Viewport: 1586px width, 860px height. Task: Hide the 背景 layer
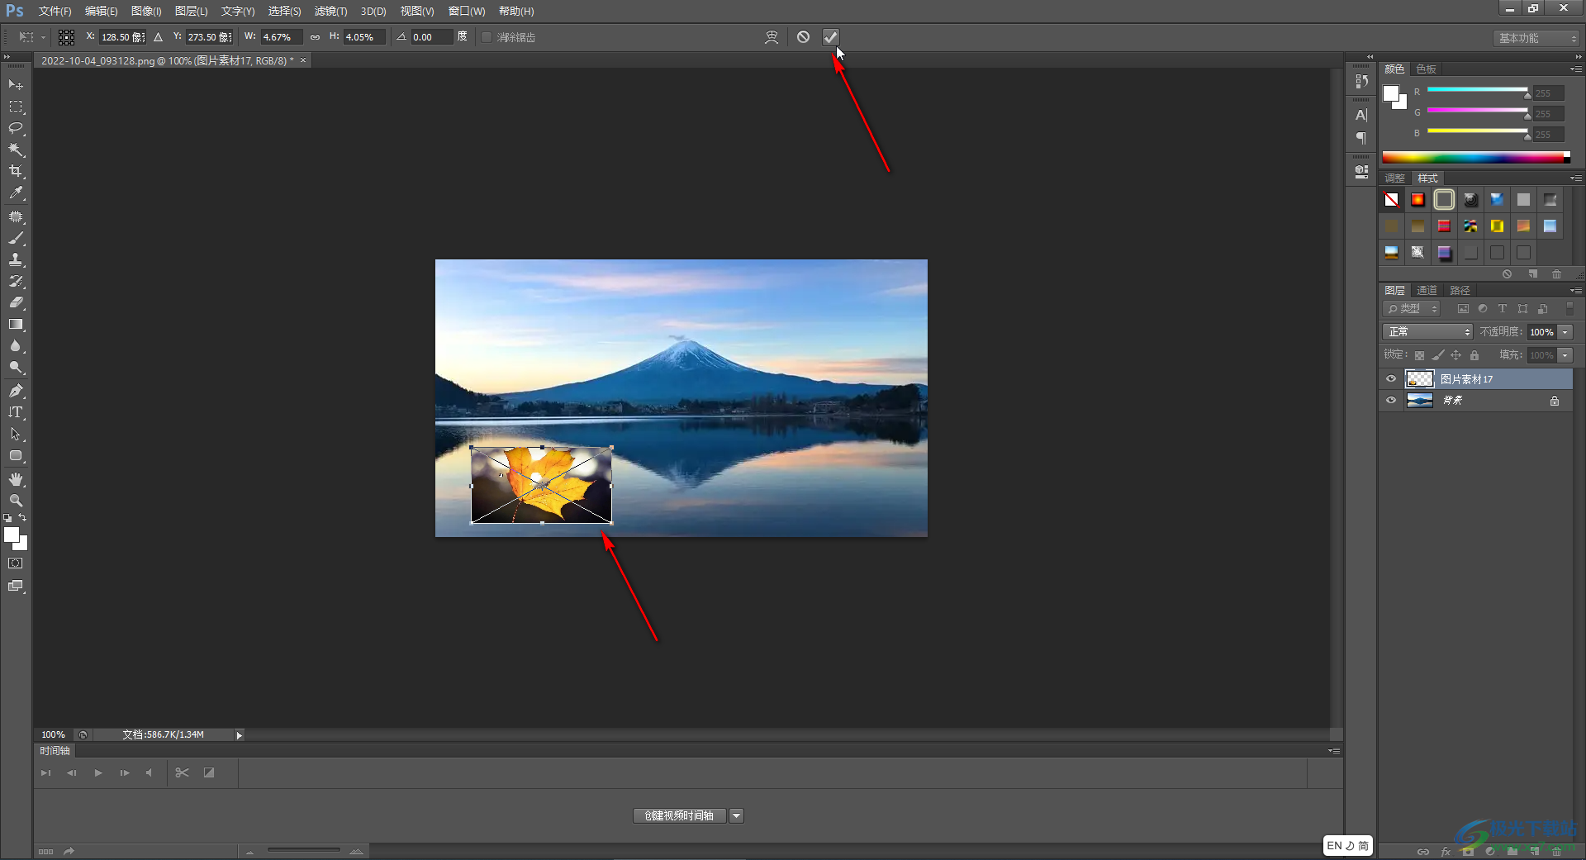(1391, 401)
